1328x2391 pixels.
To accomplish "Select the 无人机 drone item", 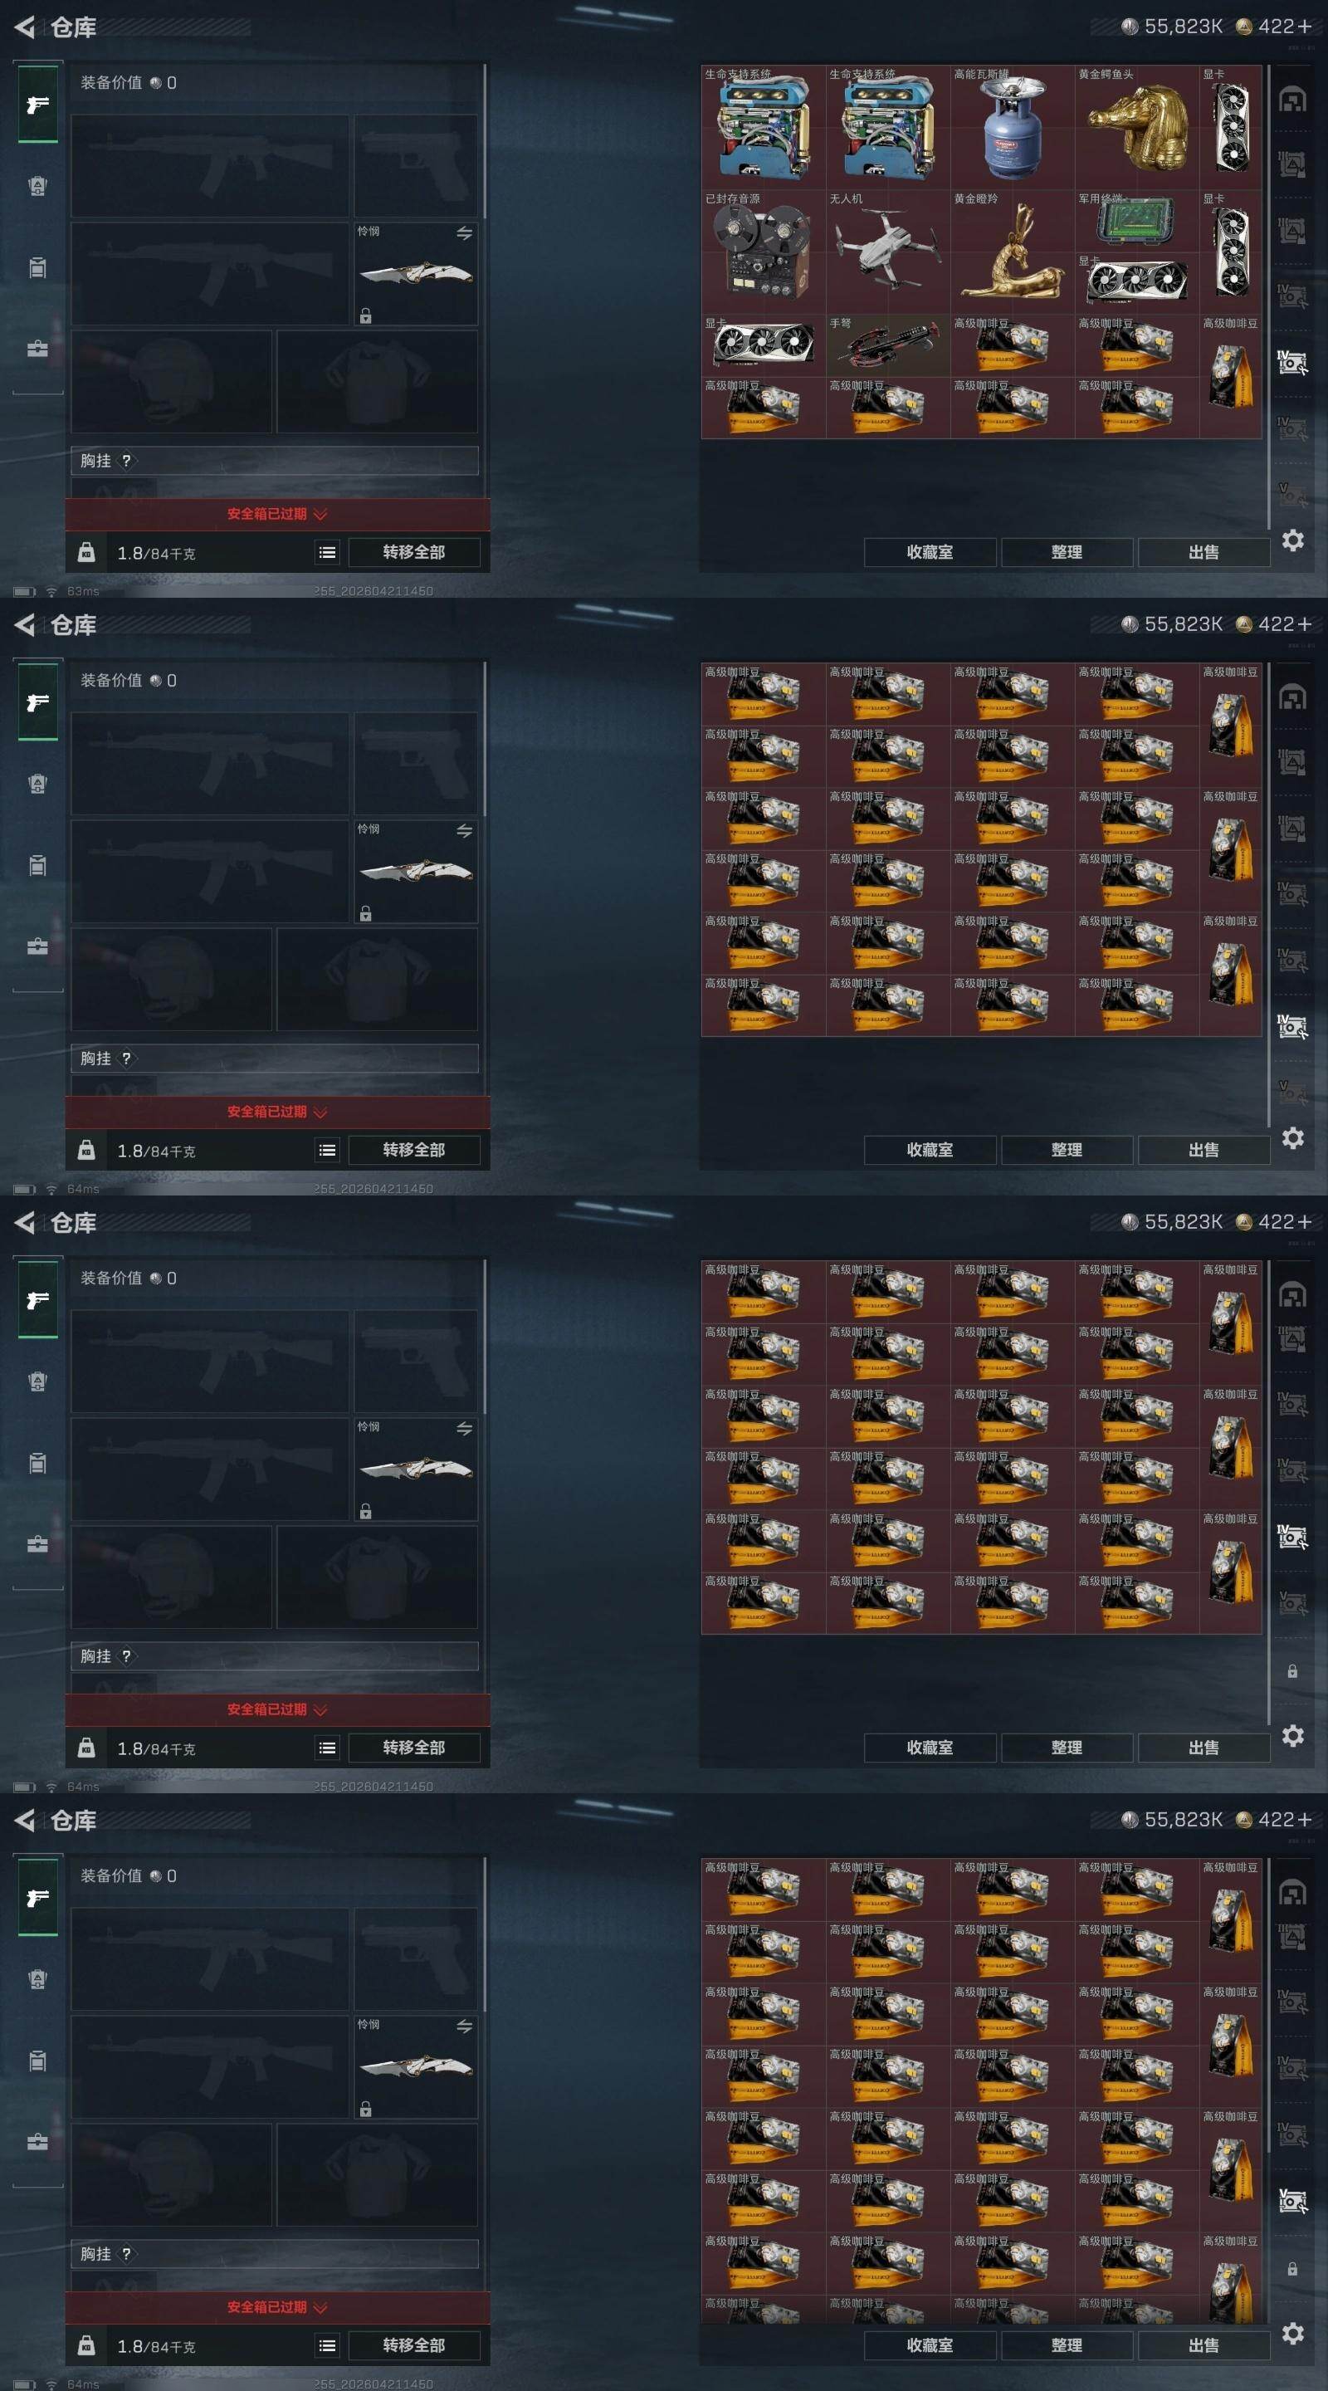I will click(x=888, y=252).
